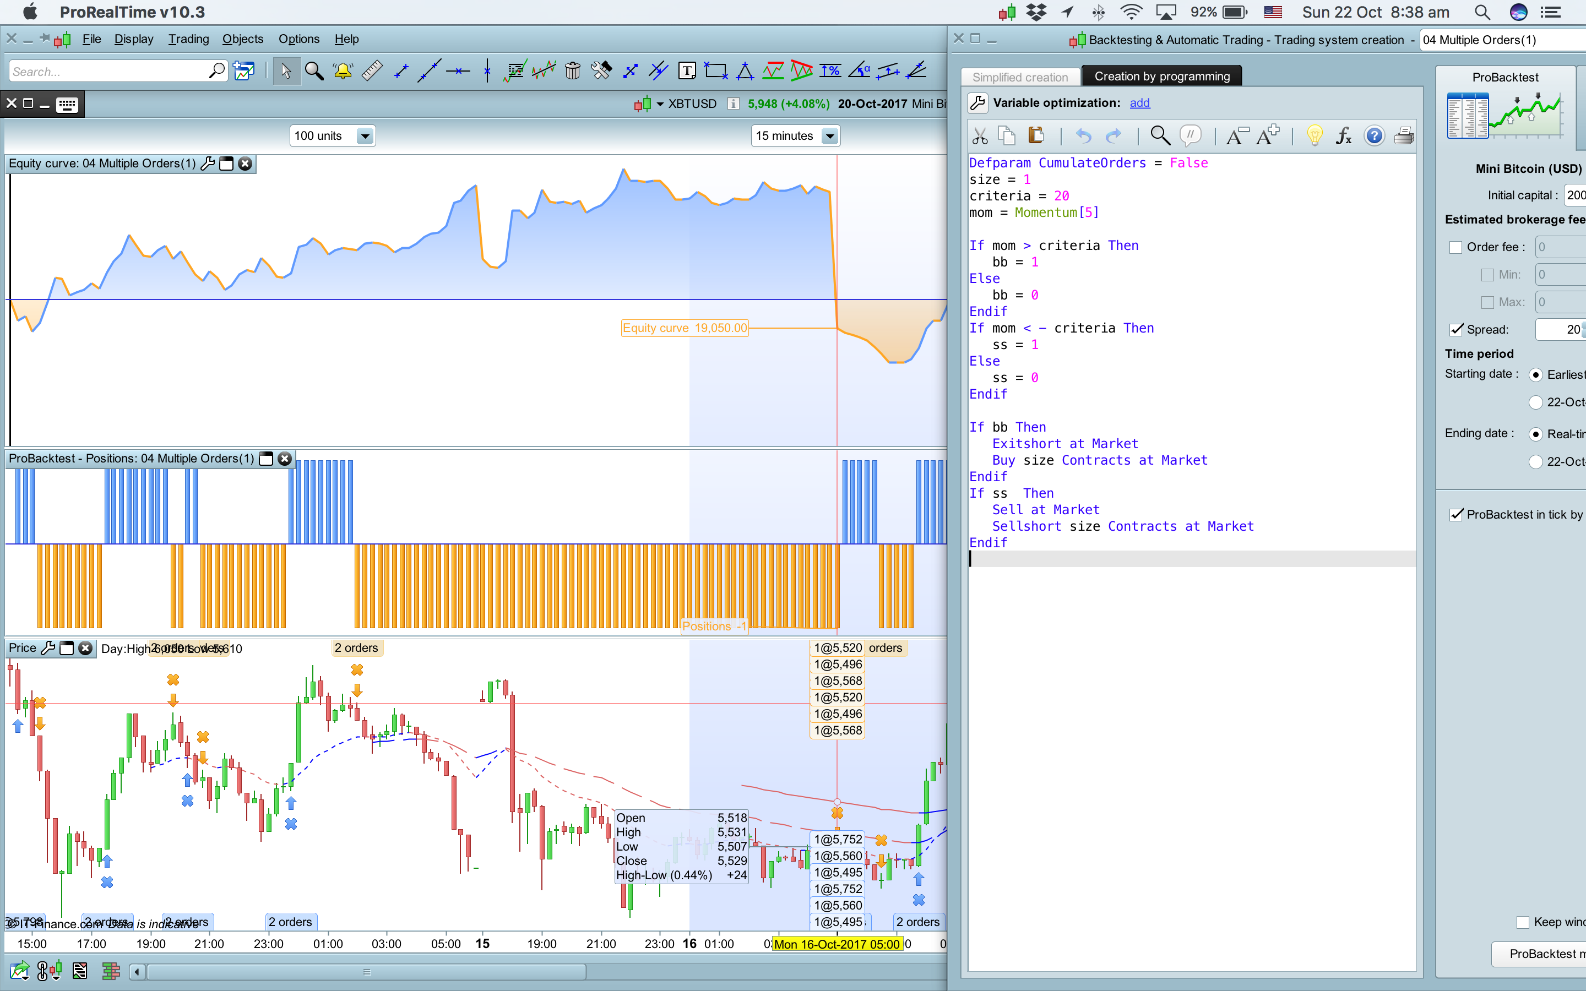
Task: Select the text annotation tool
Action: (x=687, y=71)
